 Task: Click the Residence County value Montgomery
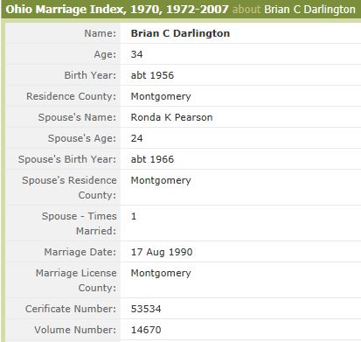pyautogui.click(x=161, y=96)
